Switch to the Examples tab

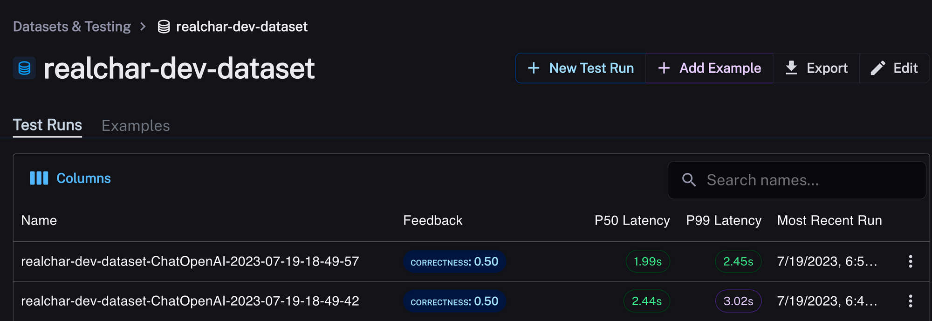tap(136, 125)
